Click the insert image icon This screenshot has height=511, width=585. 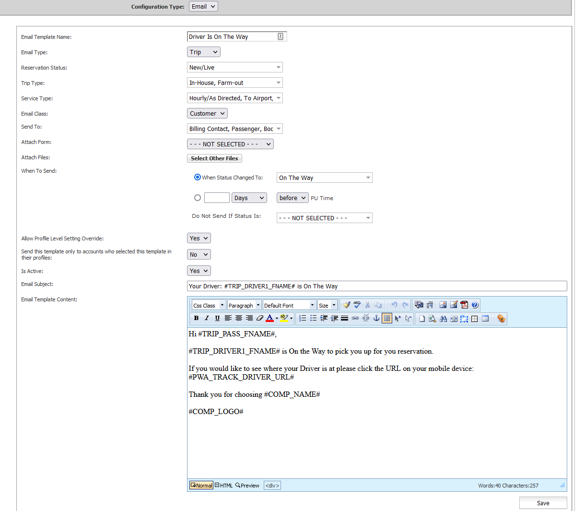[443, 305]
